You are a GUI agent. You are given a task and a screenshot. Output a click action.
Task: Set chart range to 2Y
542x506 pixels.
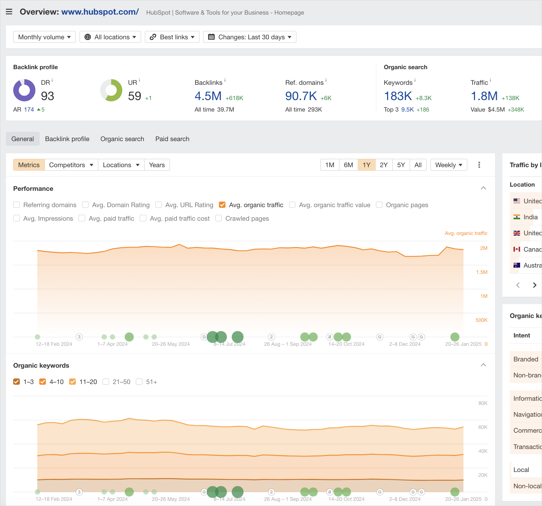coord(384,165)
